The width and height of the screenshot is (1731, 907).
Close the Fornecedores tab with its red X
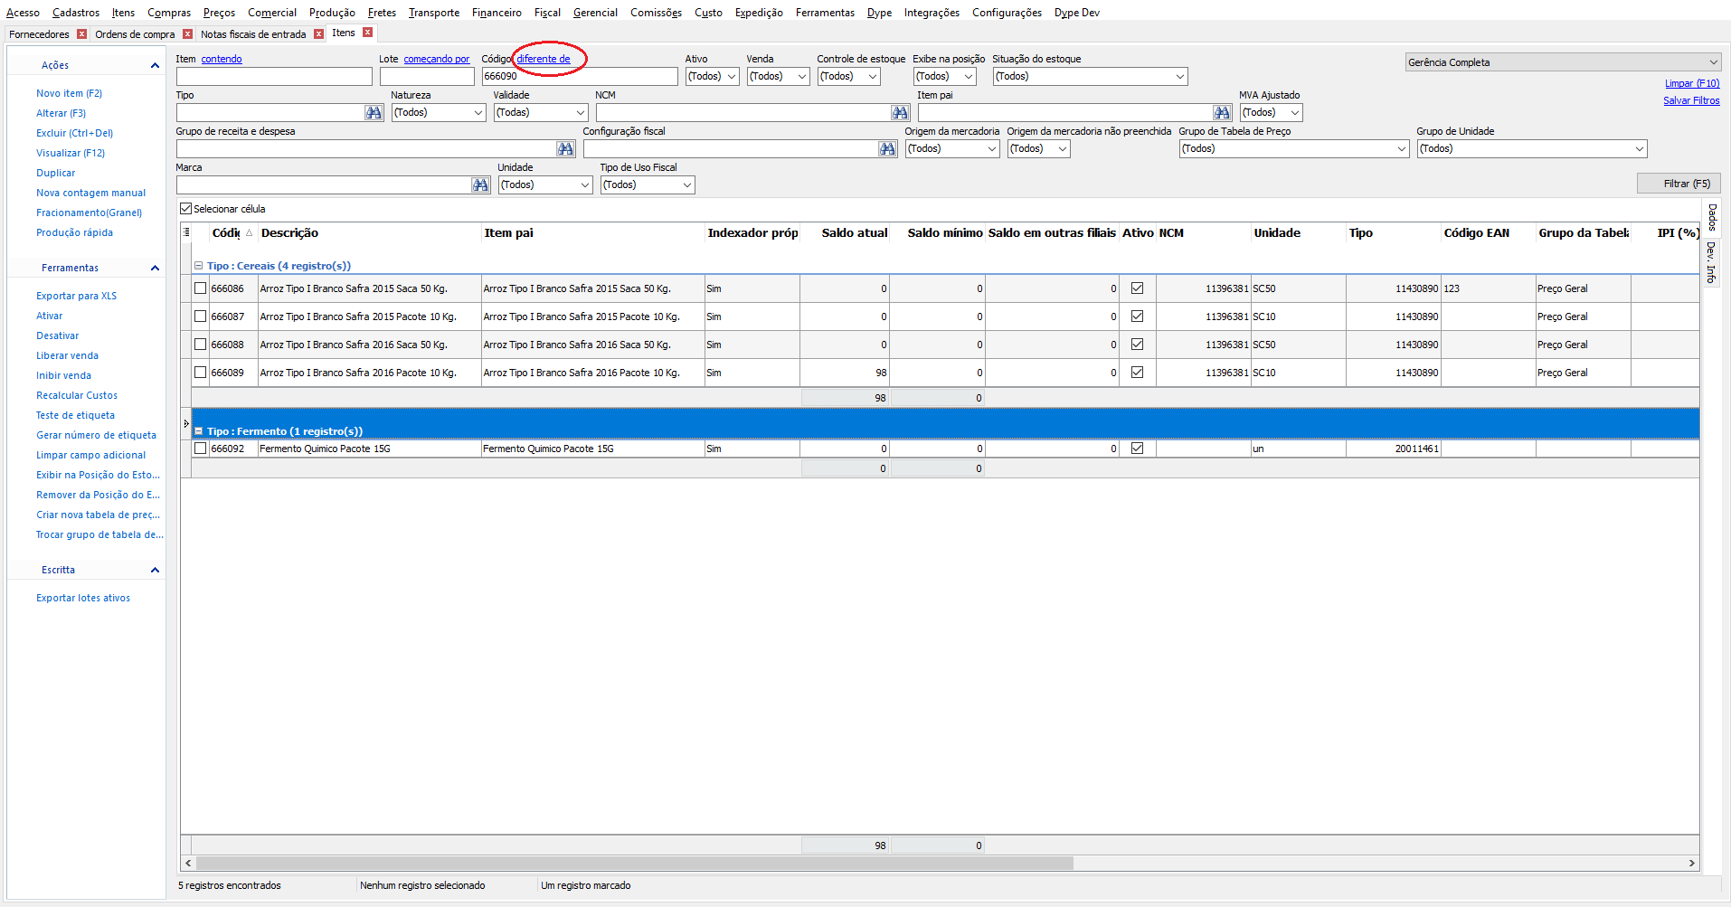82,34
